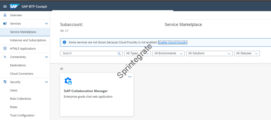Click the Connectivity plug icon

tap(5, 57)
